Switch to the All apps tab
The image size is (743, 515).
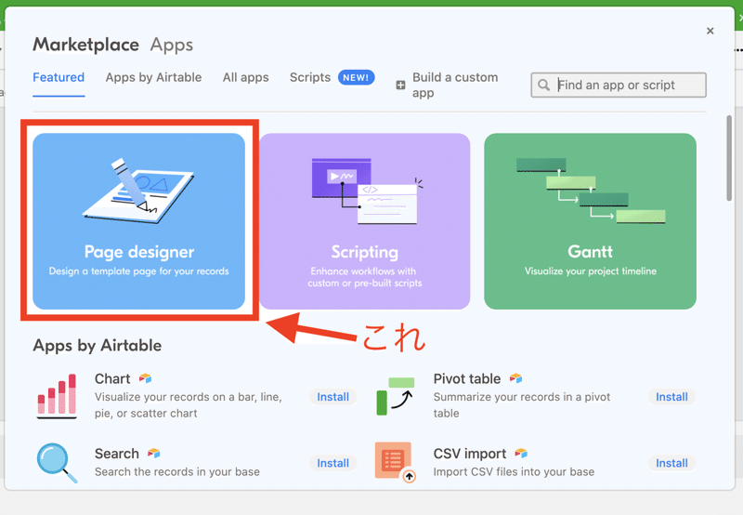pos(245,77)
